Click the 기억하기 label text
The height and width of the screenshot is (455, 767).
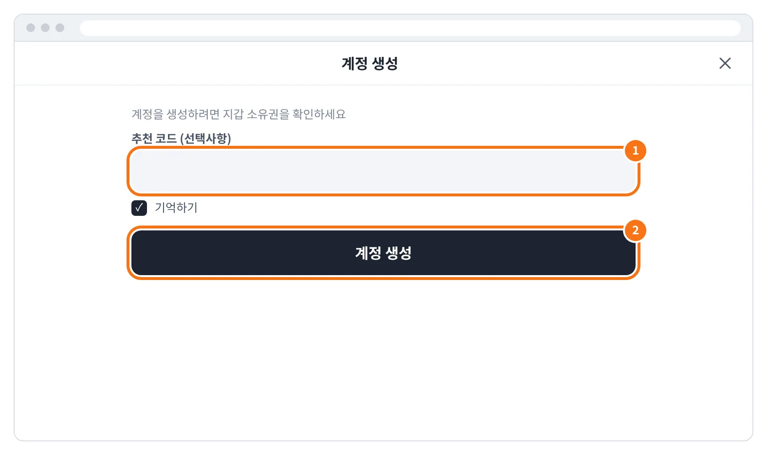(x=176, y=208)
